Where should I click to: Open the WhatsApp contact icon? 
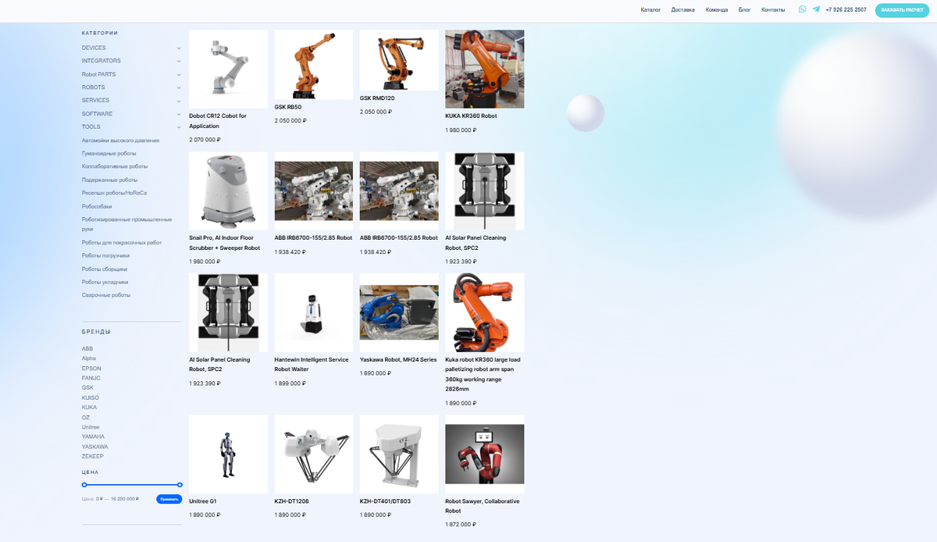(x=803, y=9)
